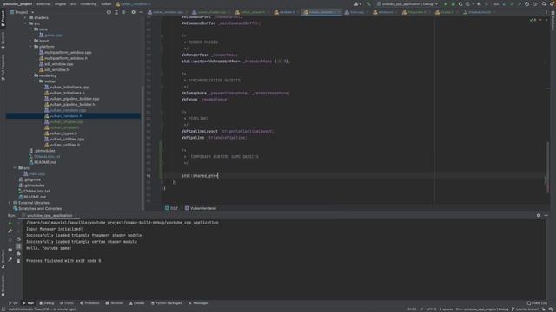Collapse the vulkan folder in tree

pyautogui.click(x=36, y=81)
